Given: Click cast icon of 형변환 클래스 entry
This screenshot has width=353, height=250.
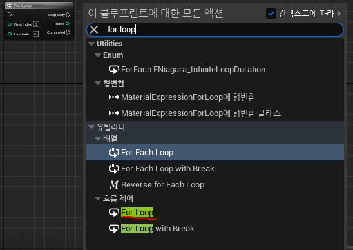Looking at the screenshot, I should coord(113,113).
